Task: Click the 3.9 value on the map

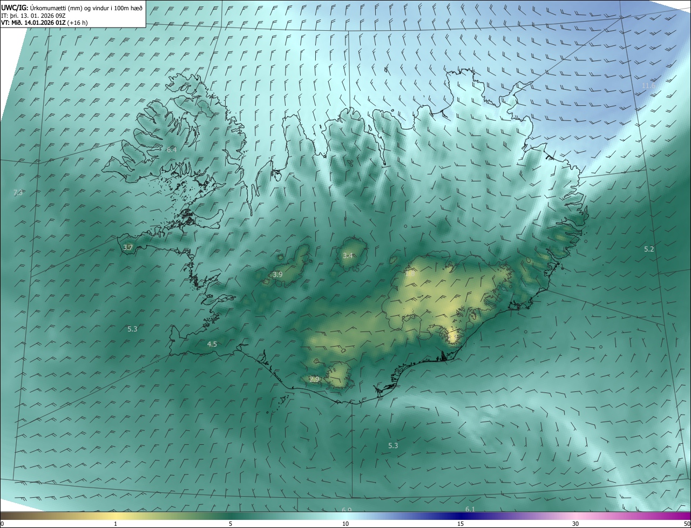Action: pos(277,274)
